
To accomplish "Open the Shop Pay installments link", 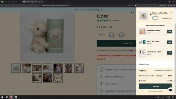I will tap(131, 51).
